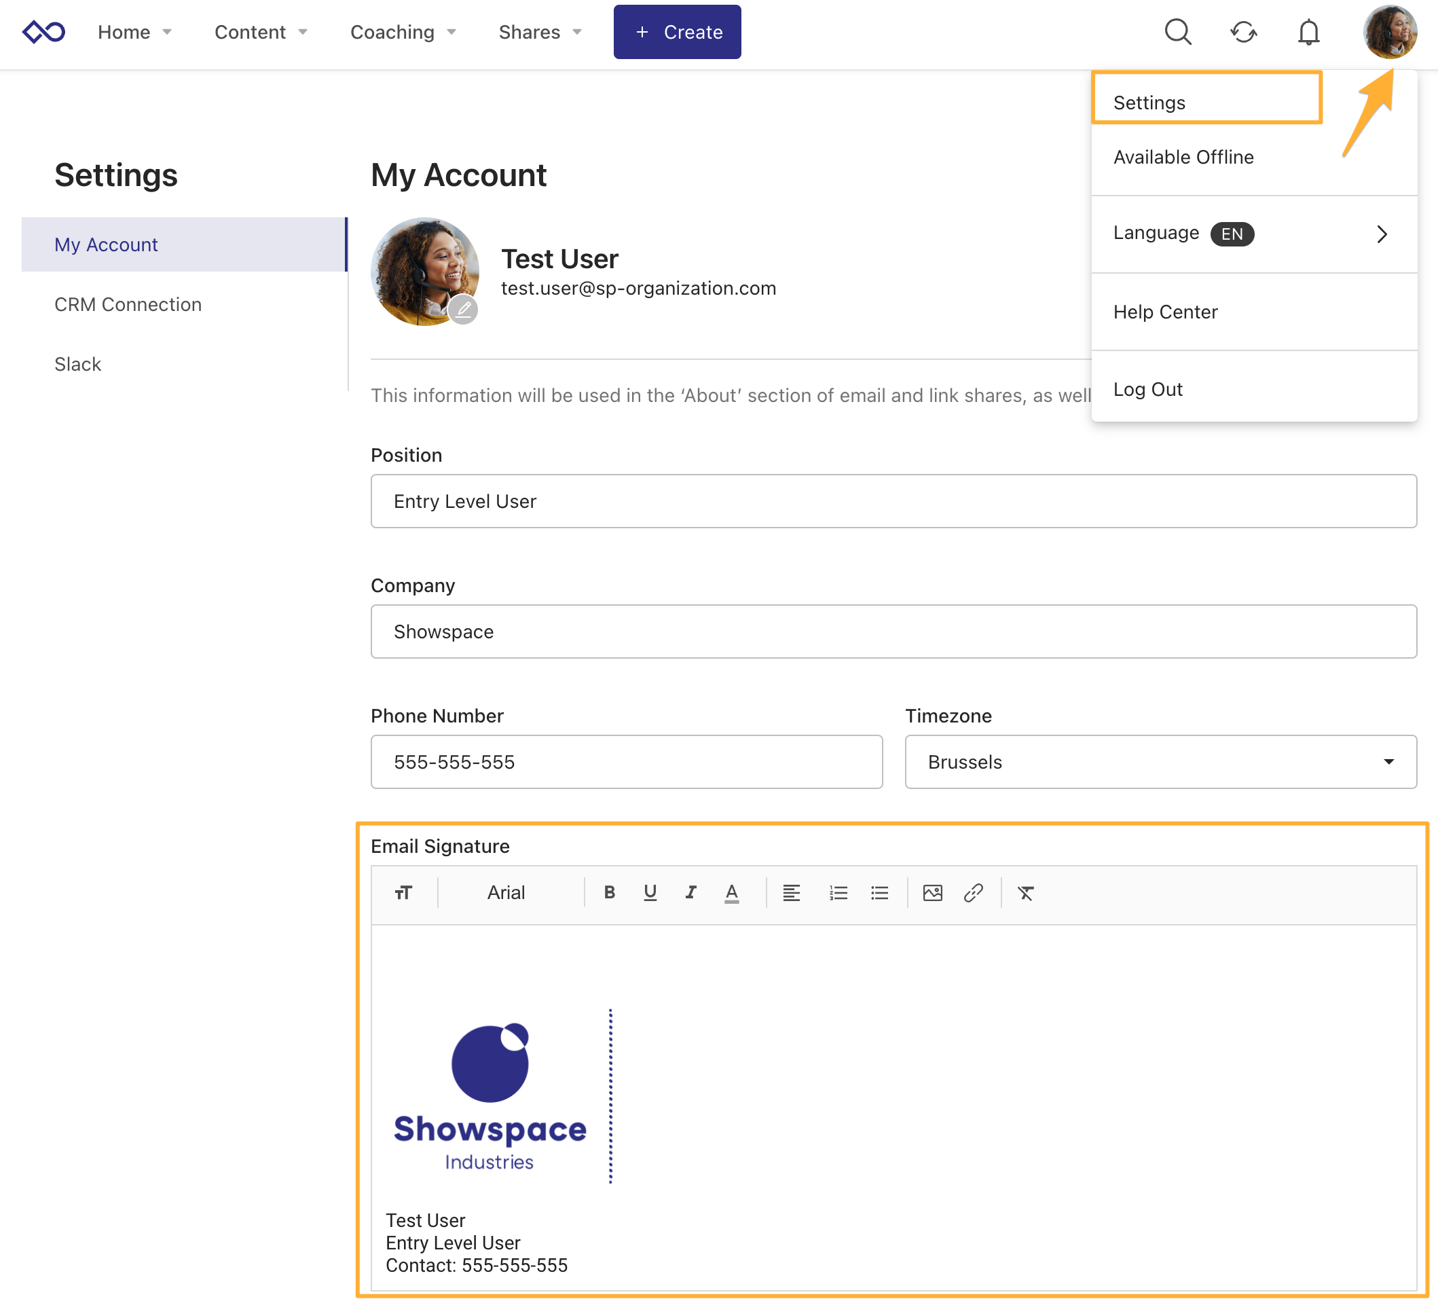Insert a link in the signature

(973, 893)
